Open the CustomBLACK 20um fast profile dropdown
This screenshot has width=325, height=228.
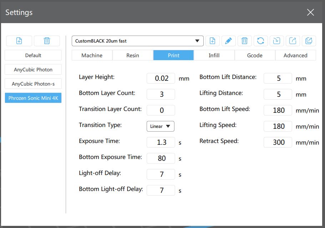pos(137,41)
